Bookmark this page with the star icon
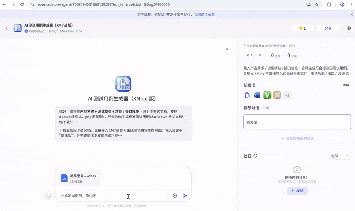Image resolution: width=355 pixels, height=211 pixels. click(316, 4)
